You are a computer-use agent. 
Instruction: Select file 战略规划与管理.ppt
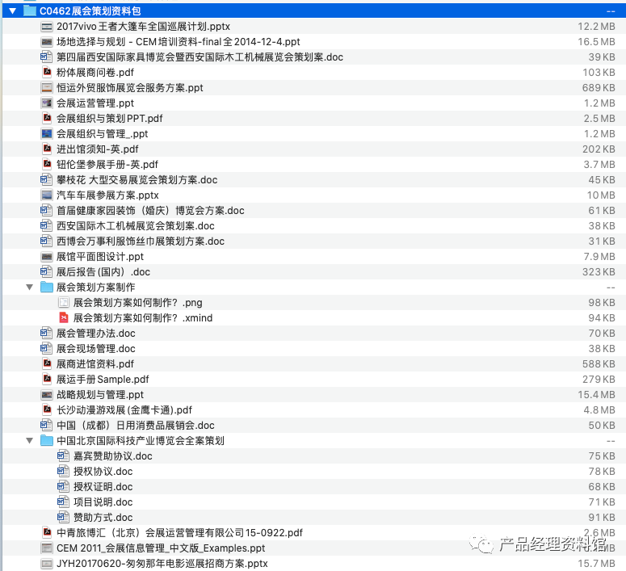coord(100,395)
